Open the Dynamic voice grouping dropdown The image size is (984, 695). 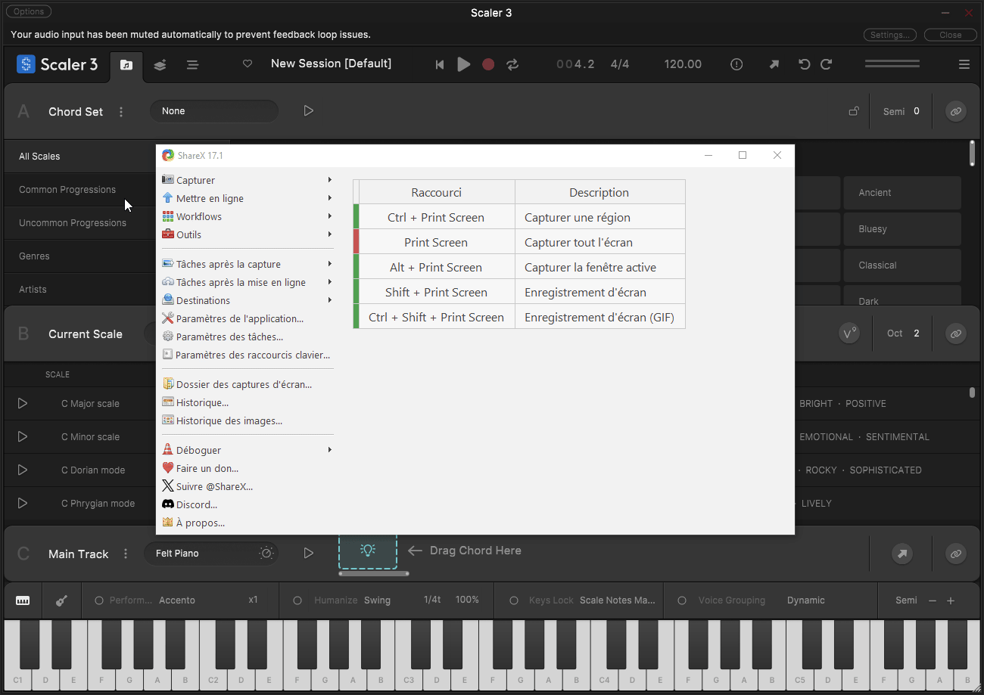coord(805,600)
